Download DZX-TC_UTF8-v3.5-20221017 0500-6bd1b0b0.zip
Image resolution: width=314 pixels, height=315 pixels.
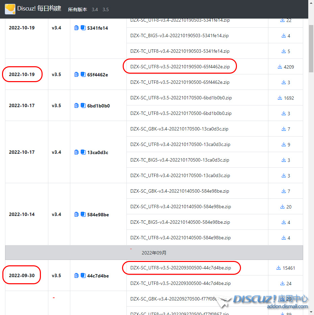pyautogui.click(x=181, y=113)
